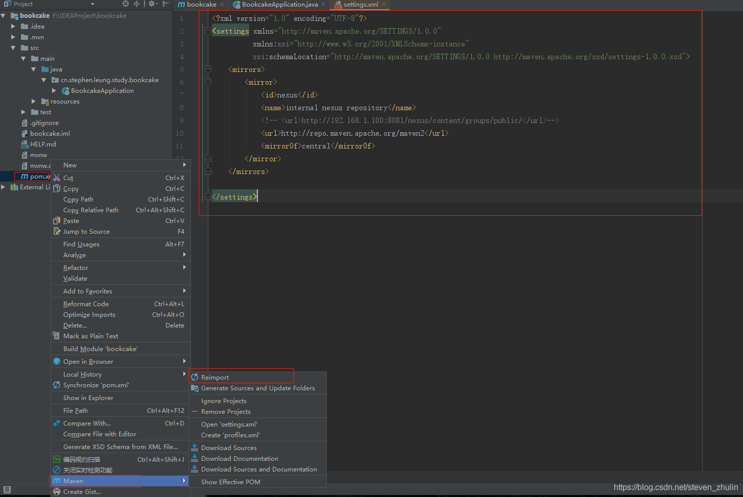Click the Download Sources arrow icon

(x=195, y=448)
